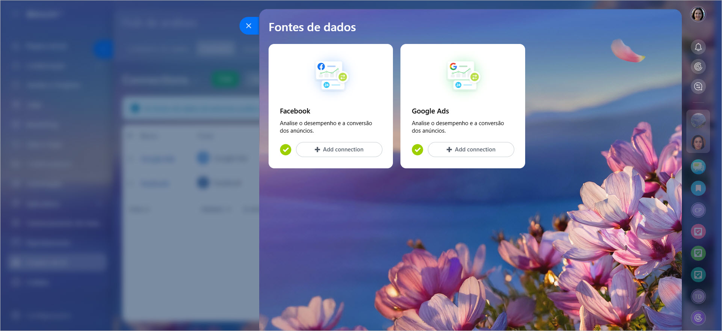Open the CP chat avatar
The width and height of the screenshot is (722, 331).
click(698, 210)
